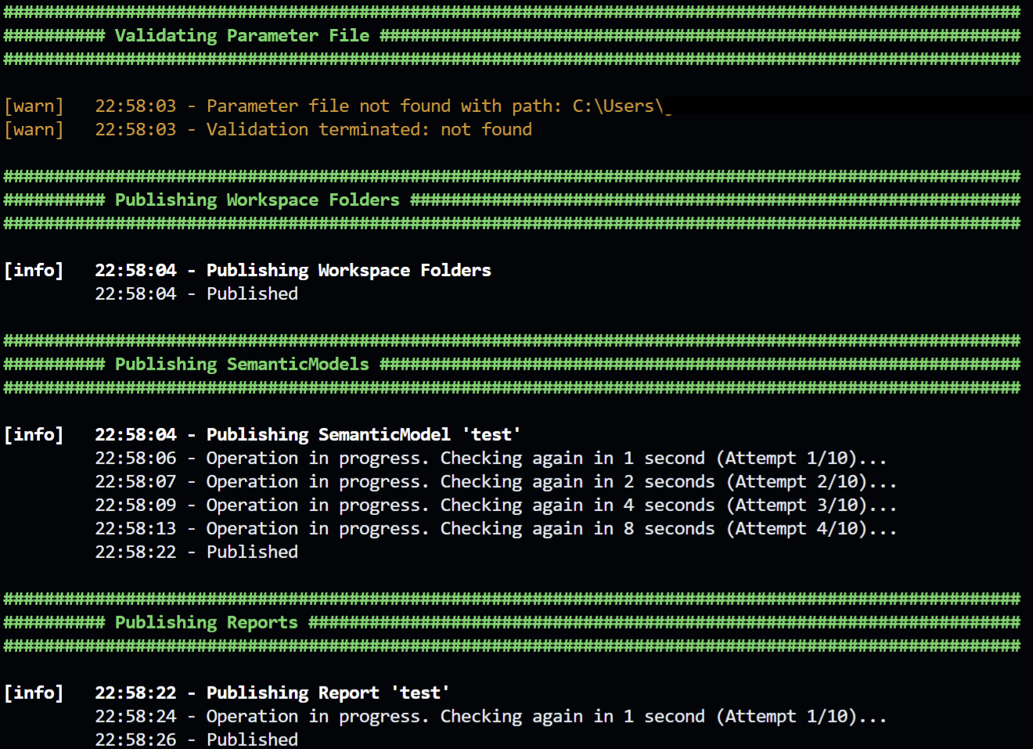Image resolution: width=1033 pixels, height=749 pixels.
Task: Click the 'Publishing Reports' green header
Action: click(x=206, y=623)
